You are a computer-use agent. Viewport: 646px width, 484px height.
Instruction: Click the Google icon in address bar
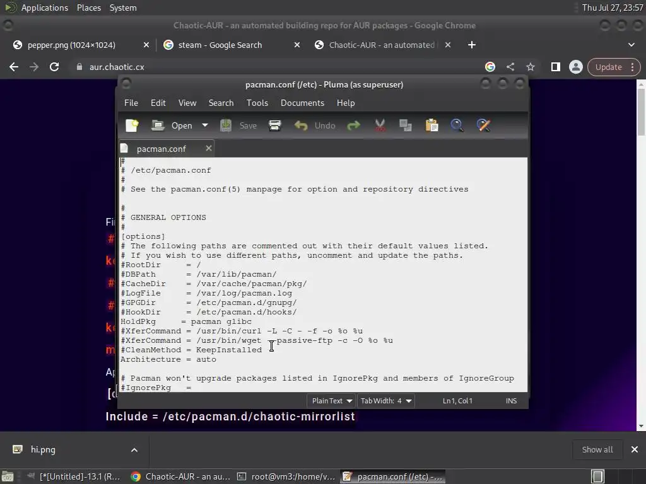click(490, 67)
